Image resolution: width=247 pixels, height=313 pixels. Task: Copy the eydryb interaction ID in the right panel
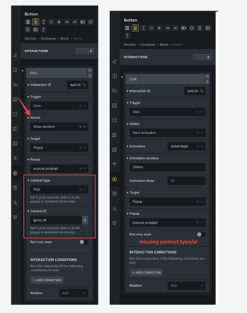pyautogui.click(x=202, y=91)
